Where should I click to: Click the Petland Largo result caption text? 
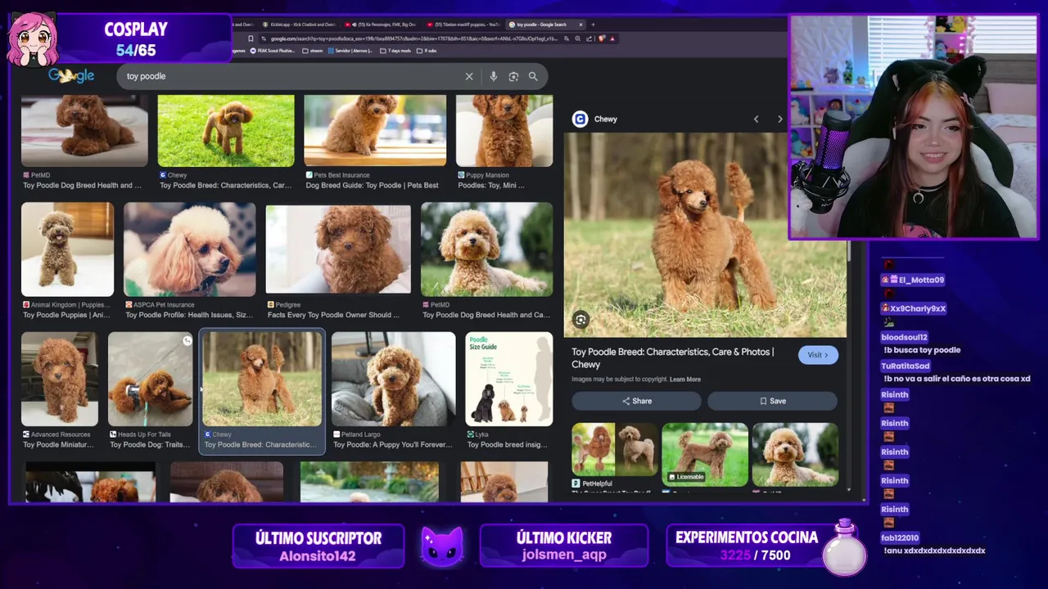(392, 445)
